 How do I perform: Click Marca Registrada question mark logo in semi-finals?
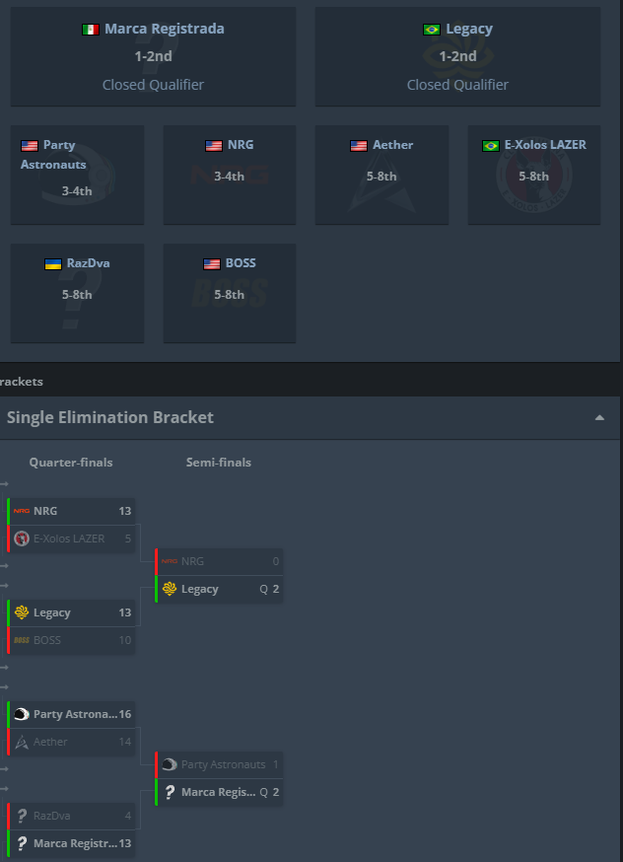click(x=170, y=792)
